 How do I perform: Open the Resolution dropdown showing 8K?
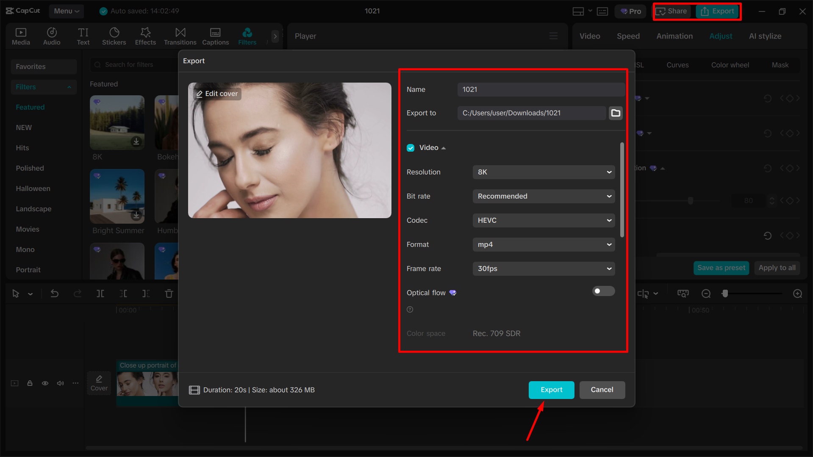pos(544,172)
